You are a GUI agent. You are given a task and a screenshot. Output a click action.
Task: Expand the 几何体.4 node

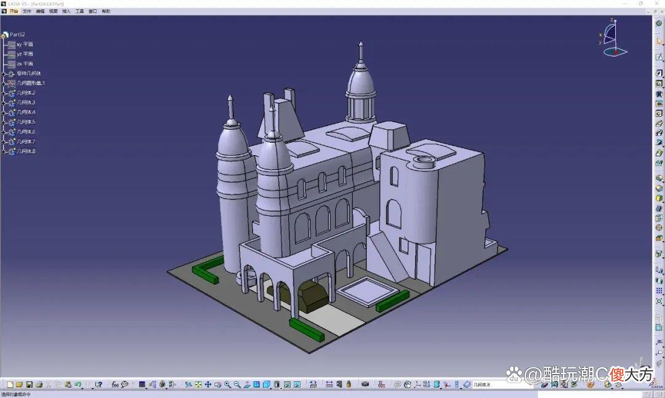pyautogui.click(x=4, y=113)
